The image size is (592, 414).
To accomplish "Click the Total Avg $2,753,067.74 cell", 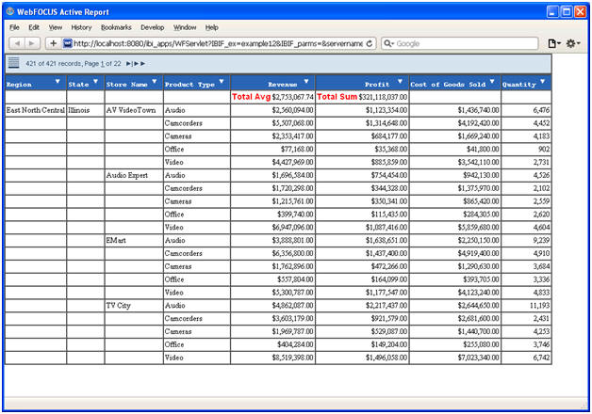I will [x=272, y=97].
